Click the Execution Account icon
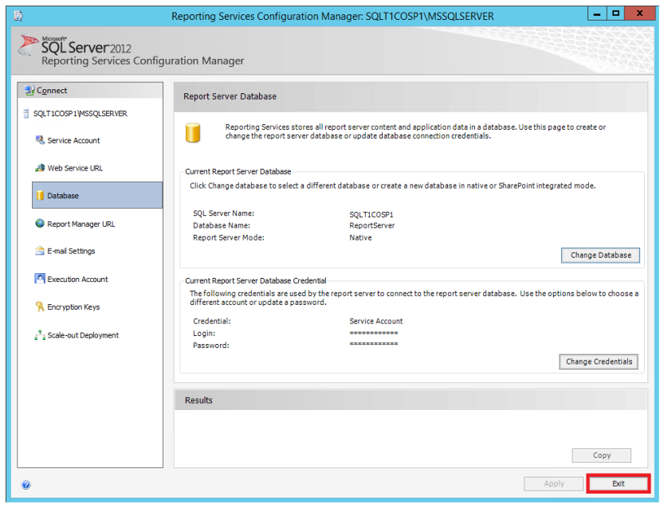 click(x=40, y=279)
